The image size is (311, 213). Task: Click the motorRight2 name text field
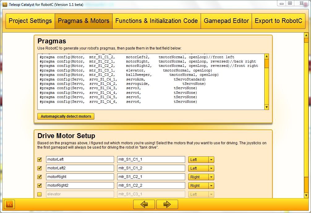click(x=80, y=186)
